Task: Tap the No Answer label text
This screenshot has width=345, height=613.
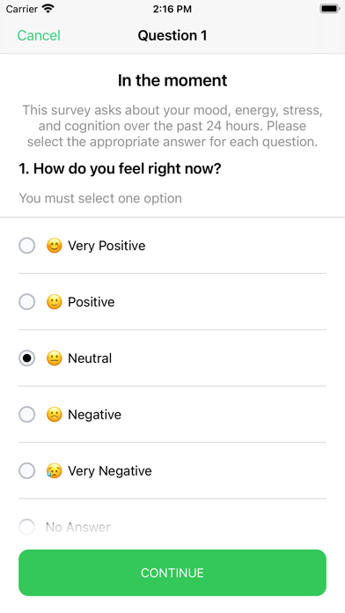Action: tap(77, 527)
